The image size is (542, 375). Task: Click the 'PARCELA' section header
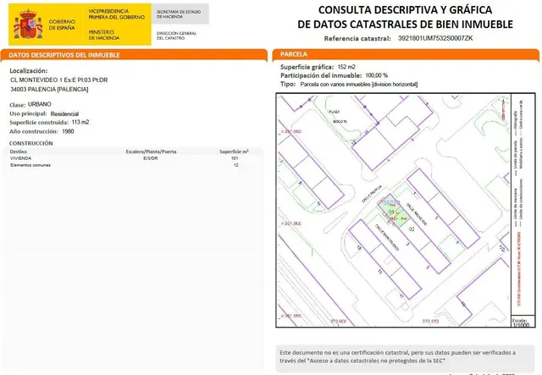(x=294, y=54)
